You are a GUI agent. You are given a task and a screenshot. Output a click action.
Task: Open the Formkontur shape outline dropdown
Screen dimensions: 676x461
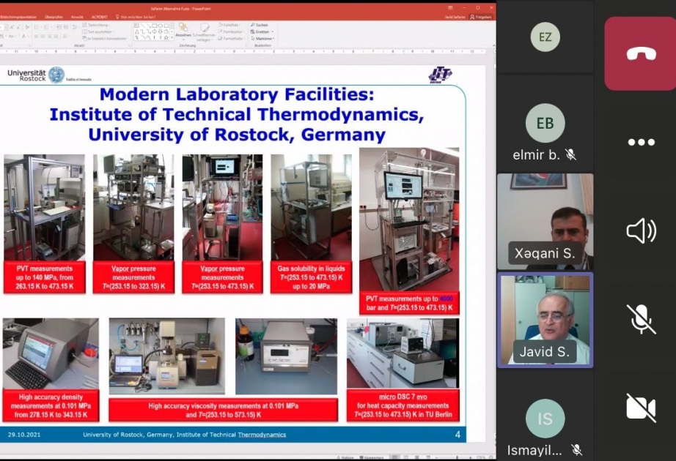(233, 32)
